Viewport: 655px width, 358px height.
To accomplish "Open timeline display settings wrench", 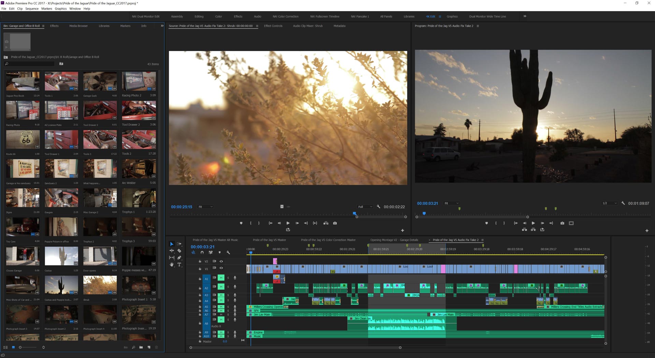I will [228, 252].
